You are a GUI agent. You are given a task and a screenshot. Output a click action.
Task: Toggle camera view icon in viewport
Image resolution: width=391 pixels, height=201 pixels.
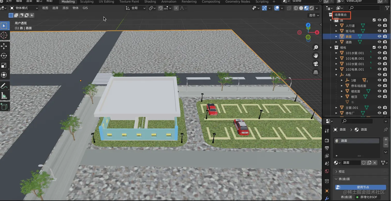[x=316, y=64]
